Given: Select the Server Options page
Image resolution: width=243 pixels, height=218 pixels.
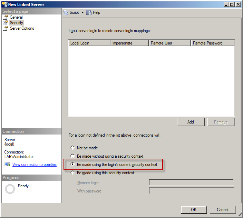Looking at the screenshot, I should [x=22, y=28].
